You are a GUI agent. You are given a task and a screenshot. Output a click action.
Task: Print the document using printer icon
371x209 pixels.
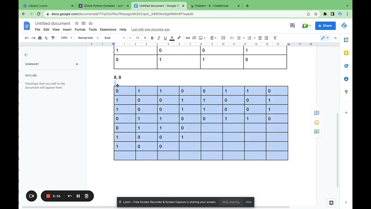click(40, 38)
